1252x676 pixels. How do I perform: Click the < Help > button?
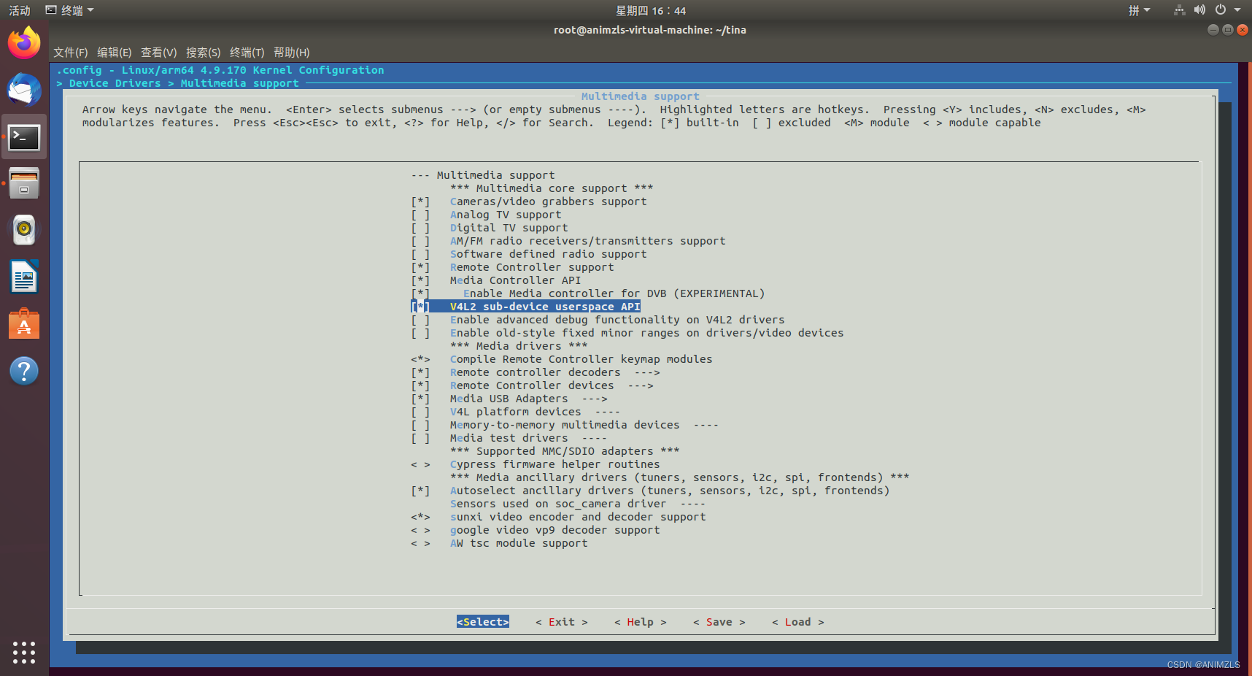(x=641, y=622)
